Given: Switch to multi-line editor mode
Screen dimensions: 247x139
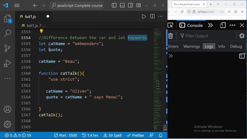Looking at the screenshot, I should 242,56.
